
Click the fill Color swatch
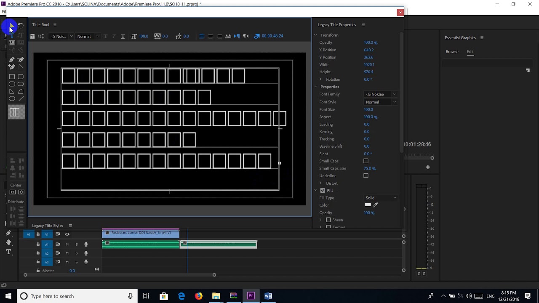pyautogui.click(x=368, y=205)
